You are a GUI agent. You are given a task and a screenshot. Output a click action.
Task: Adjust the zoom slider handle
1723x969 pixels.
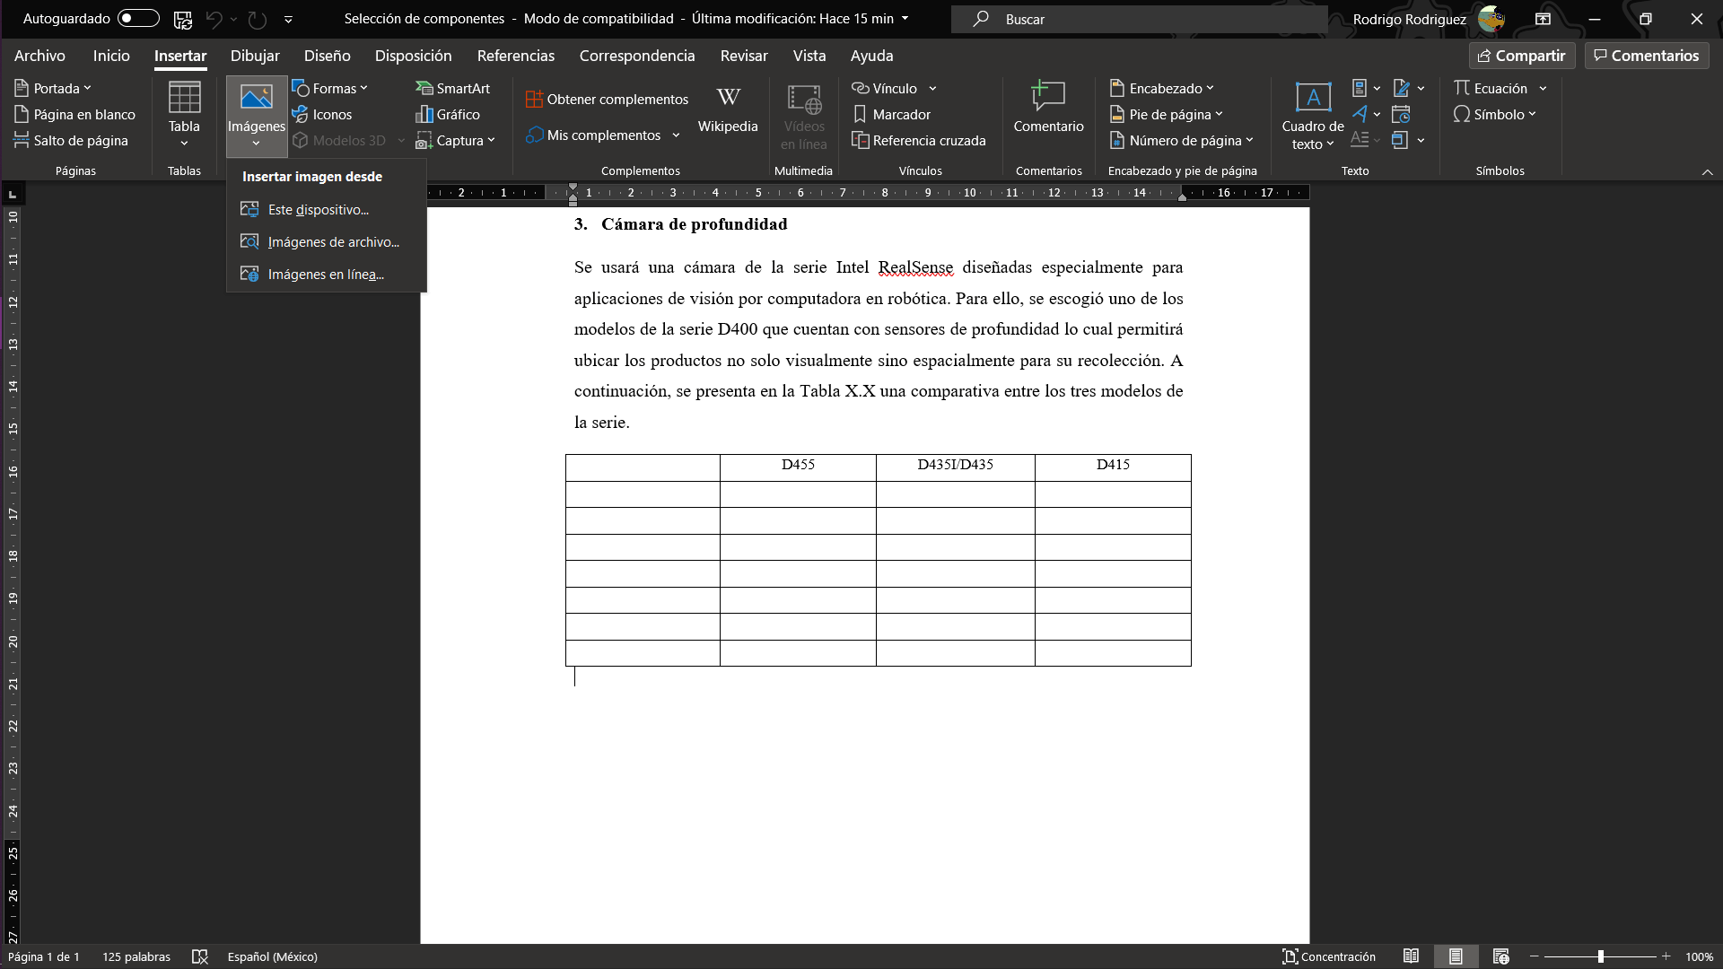(x=1600, y=956)
